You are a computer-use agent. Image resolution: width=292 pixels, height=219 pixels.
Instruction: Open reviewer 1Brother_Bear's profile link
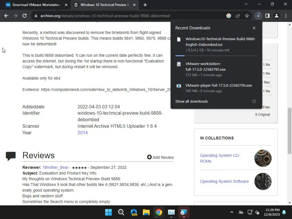click(x=55, y=167)
